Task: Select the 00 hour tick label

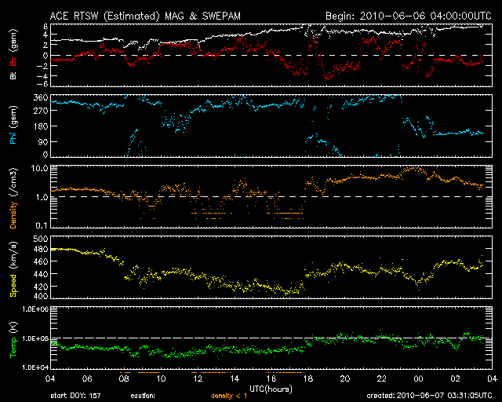Action: pyautogui.click(x=418, y=379)
